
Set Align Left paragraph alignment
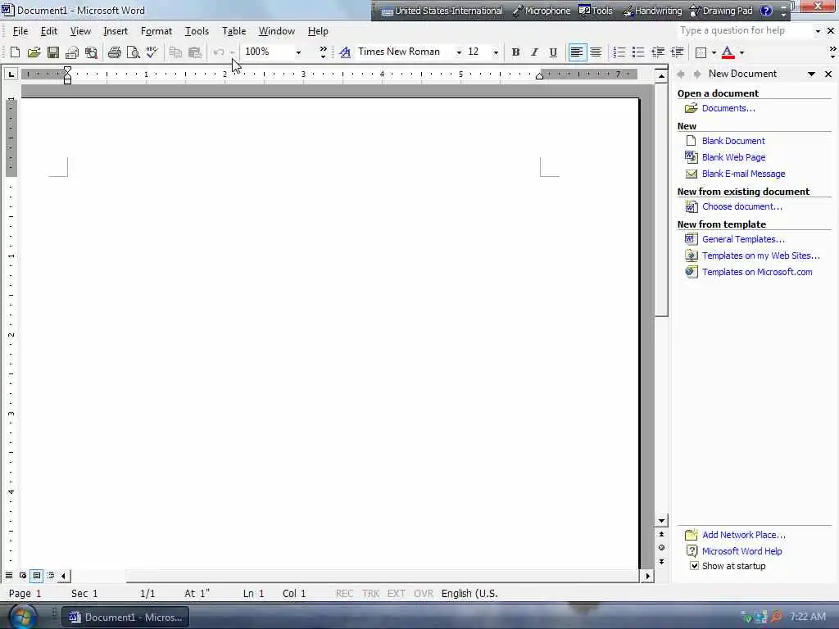coord(577,52)
